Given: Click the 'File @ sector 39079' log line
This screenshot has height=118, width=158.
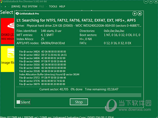Looking at the screenshot, I should click(42, 84).
